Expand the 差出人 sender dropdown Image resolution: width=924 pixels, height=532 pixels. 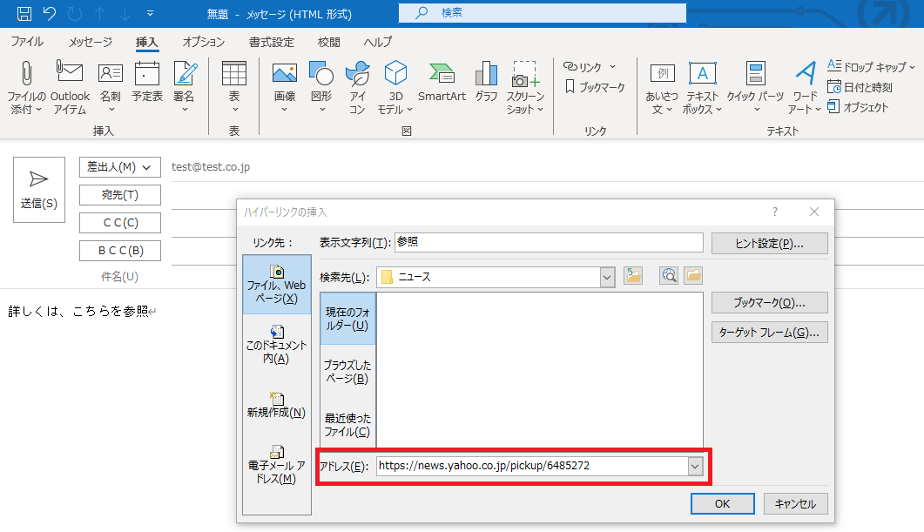pyautogui.click(x=120, y=166)
